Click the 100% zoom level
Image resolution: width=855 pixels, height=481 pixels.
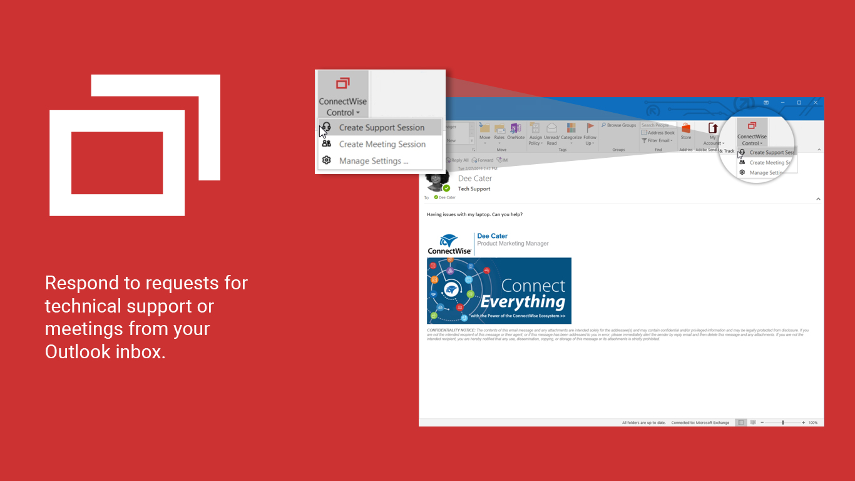point(813,423)
